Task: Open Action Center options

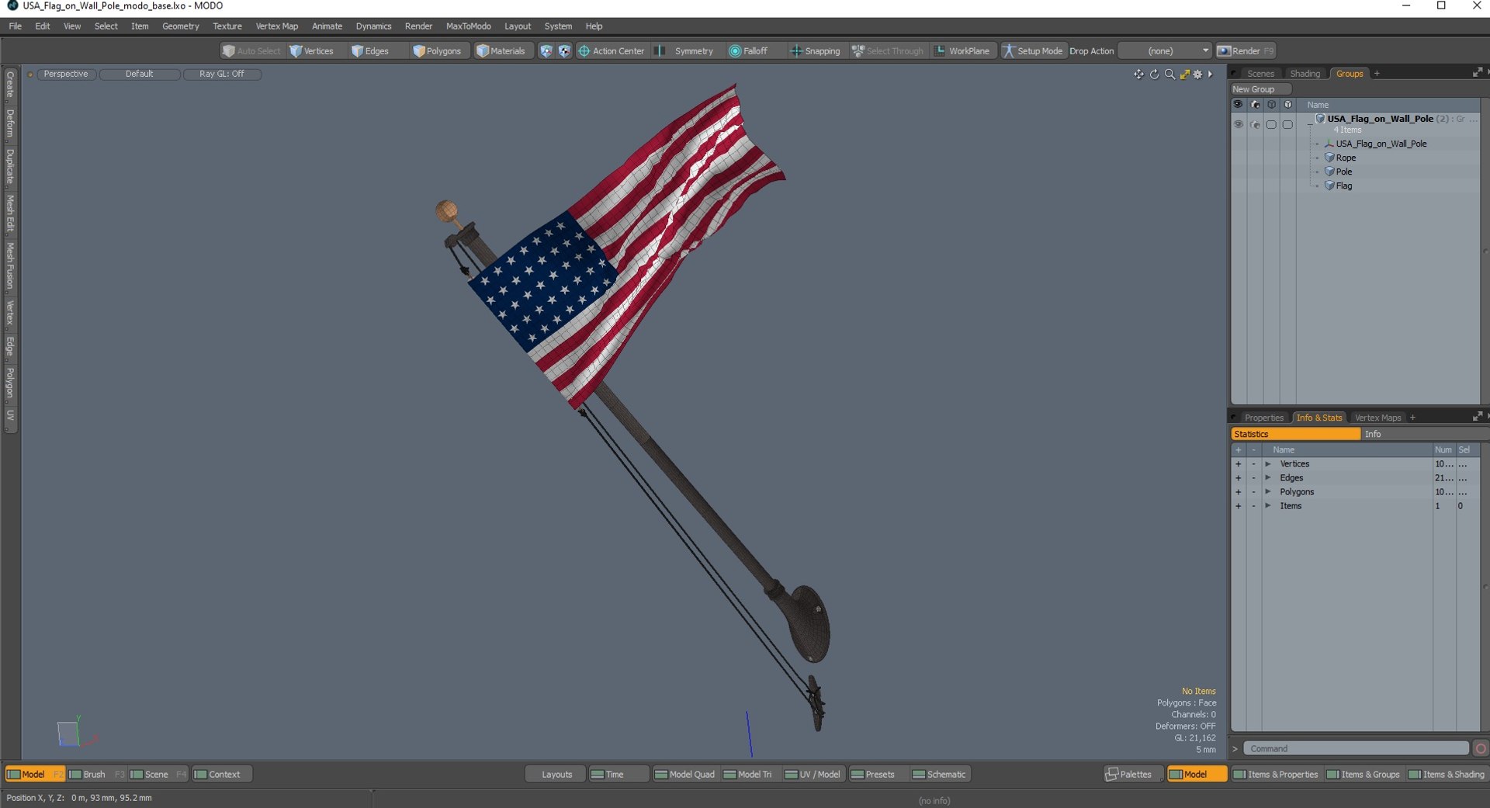Action: pos(612,51)
